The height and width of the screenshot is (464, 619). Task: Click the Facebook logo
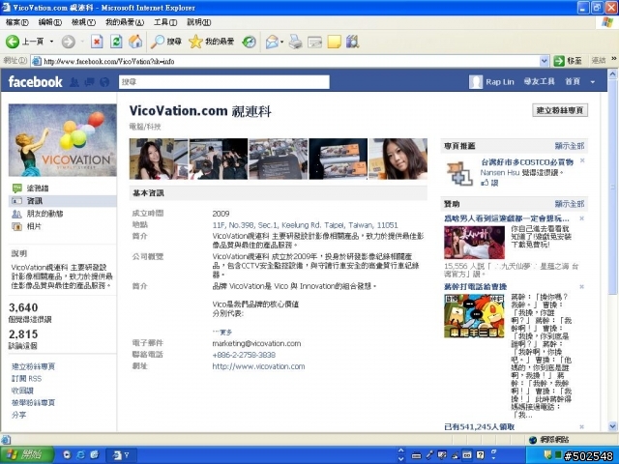point(35,81)
